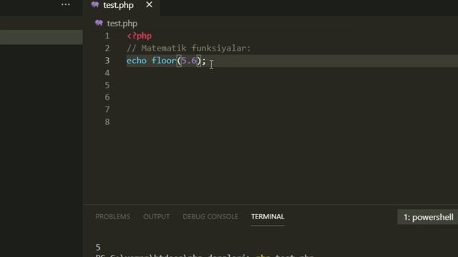Select the TERMINAL panel tab
458x257 pixels.
click(x=268, y=217)
